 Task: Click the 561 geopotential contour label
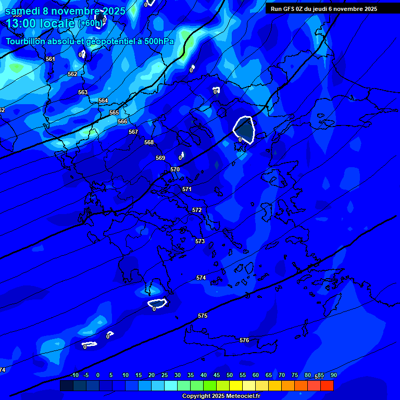50,59
